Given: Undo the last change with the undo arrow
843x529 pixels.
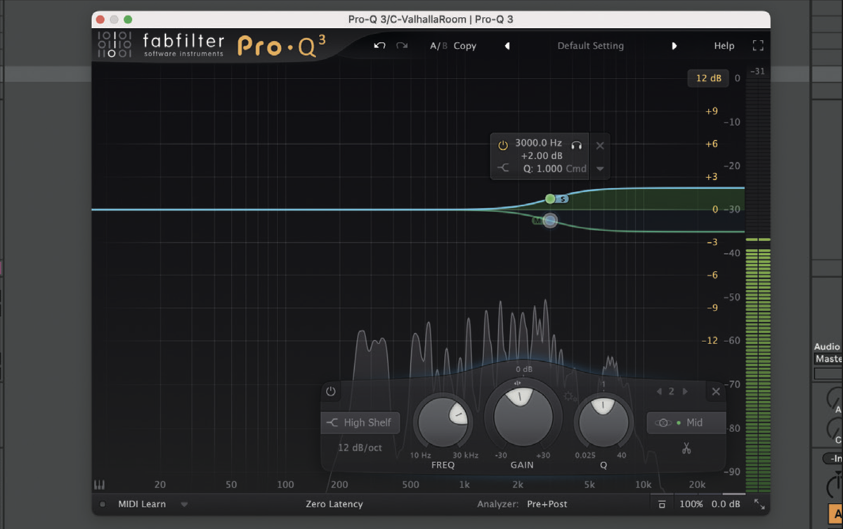Looking at the screenshot, I should [379, 45].
